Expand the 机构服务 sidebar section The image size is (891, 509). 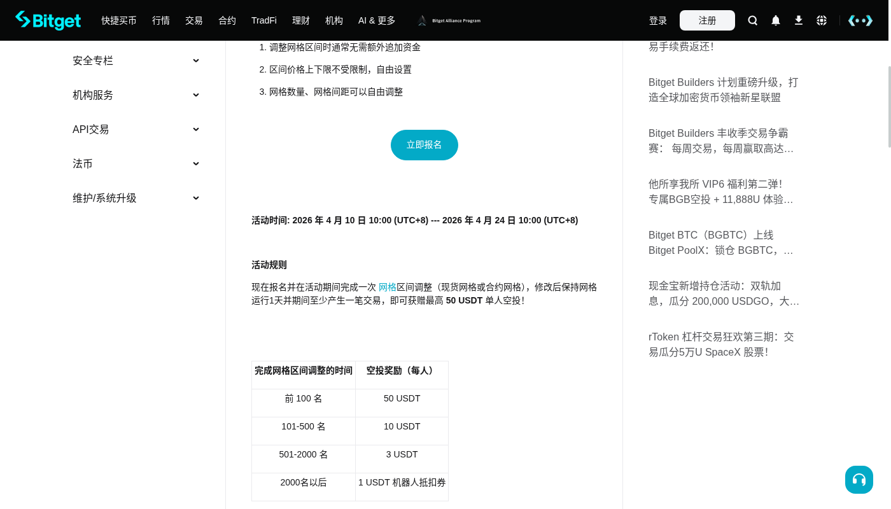click(x=196, y=95)
